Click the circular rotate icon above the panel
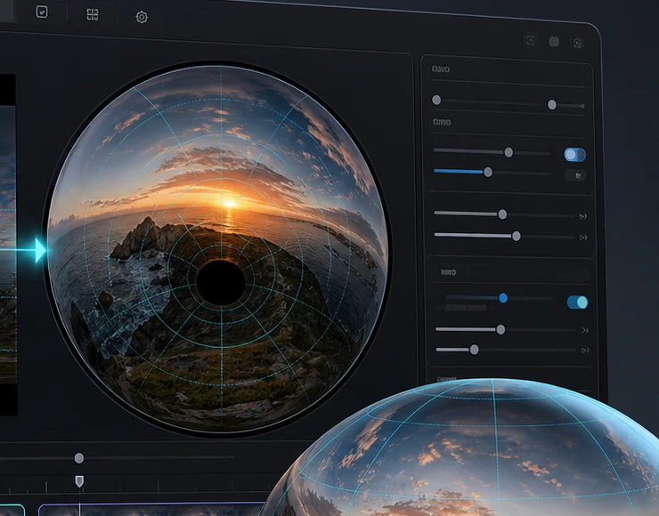659x516 pixels. coord(577,43)
